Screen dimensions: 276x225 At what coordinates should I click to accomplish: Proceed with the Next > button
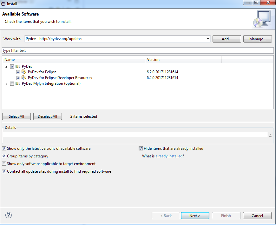click(x=195, y=216)
